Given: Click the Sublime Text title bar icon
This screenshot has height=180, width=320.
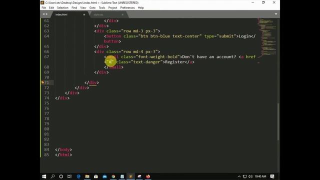Looking at the screenshot, I should 42,2.
